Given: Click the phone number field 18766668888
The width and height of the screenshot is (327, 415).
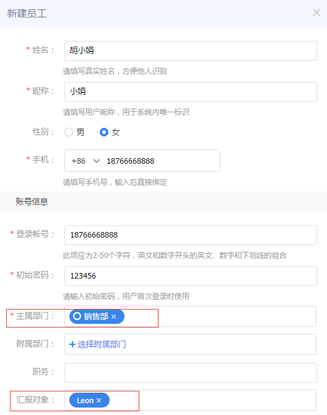Looking at the screenshot, I should 131,161.
